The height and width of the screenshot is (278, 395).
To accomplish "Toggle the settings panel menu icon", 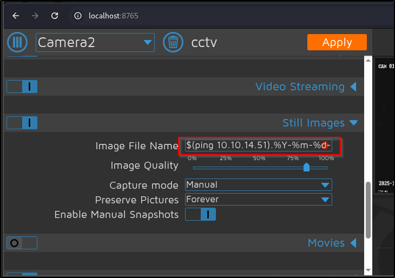I will (x=17, y=42).
